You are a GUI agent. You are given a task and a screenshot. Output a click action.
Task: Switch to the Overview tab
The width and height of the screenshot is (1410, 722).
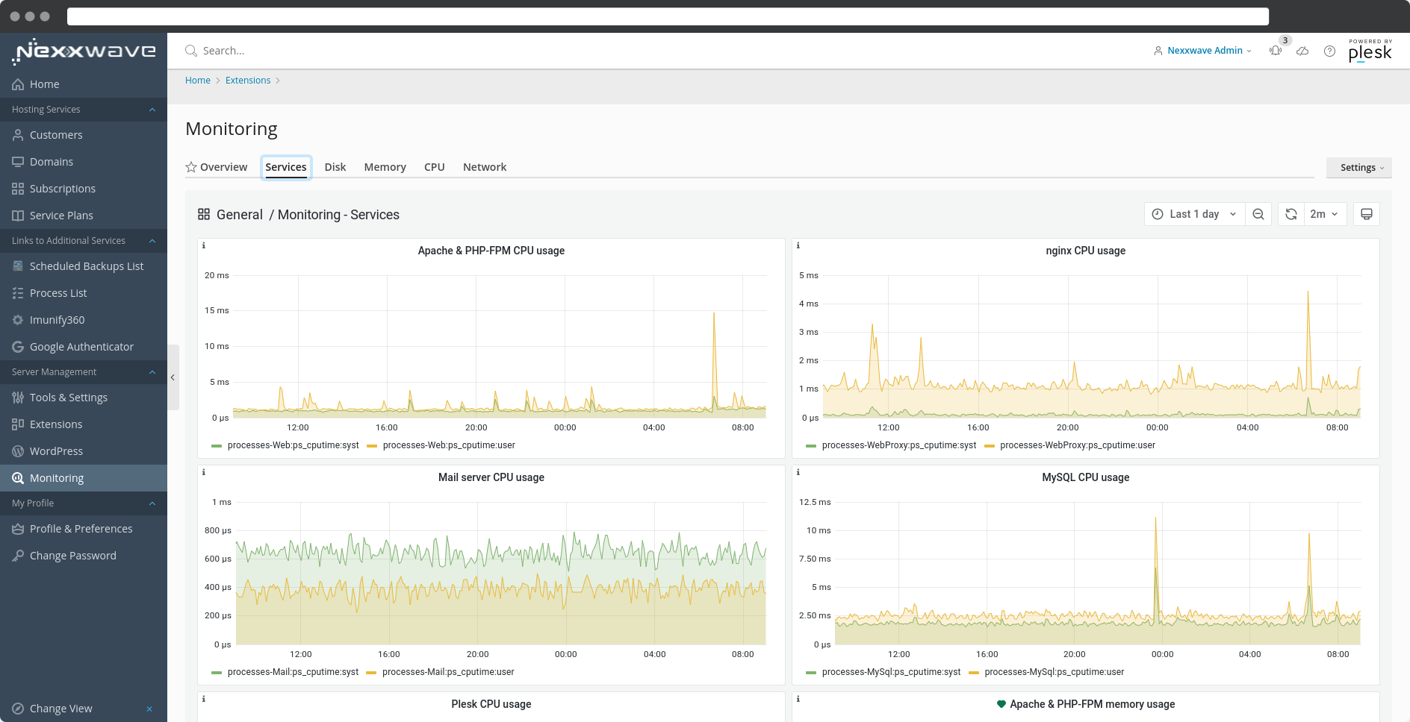point(217,167)
